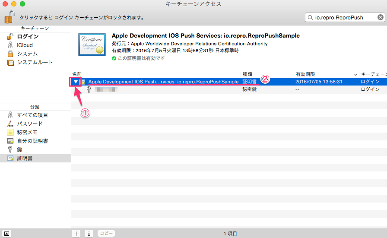Clear the search field with the X button
The height and width of the screenshot is (238, 387).
tap(381, 17)
